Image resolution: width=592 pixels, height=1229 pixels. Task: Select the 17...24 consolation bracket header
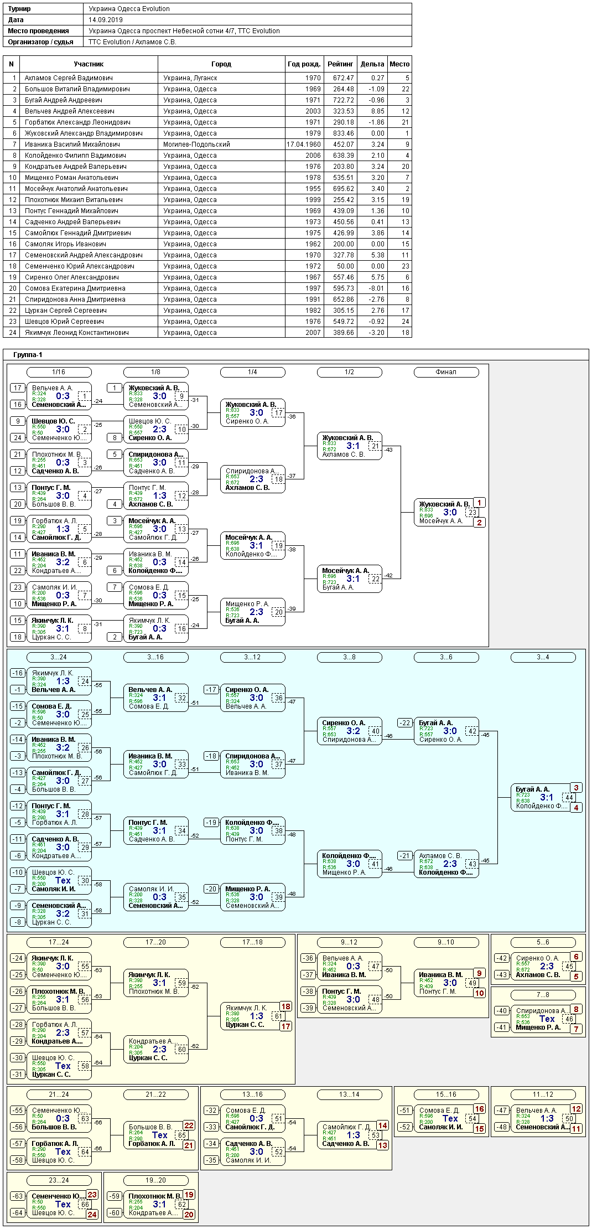(x=59, y=942)
